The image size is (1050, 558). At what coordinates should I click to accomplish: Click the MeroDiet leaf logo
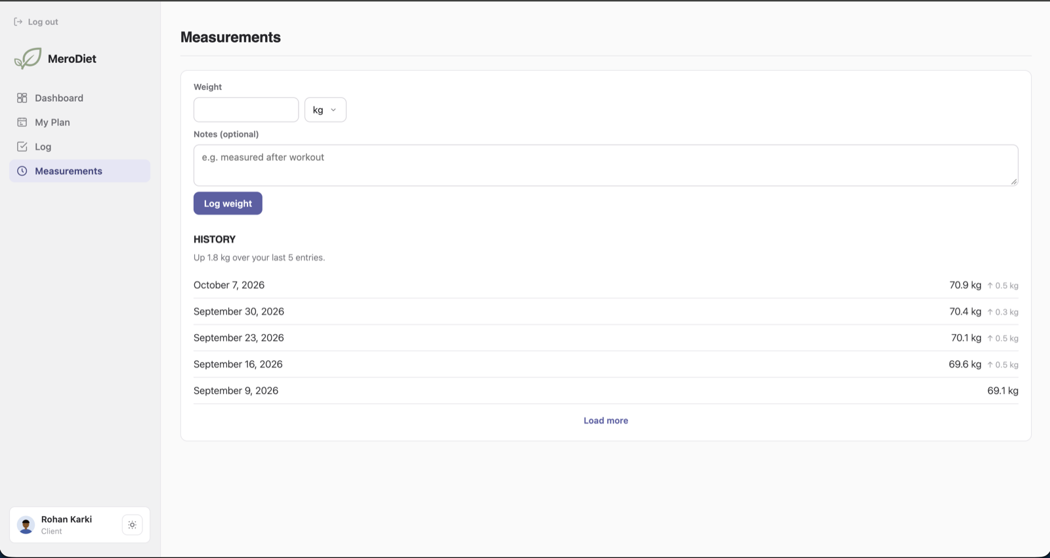[x=28, y=58]
